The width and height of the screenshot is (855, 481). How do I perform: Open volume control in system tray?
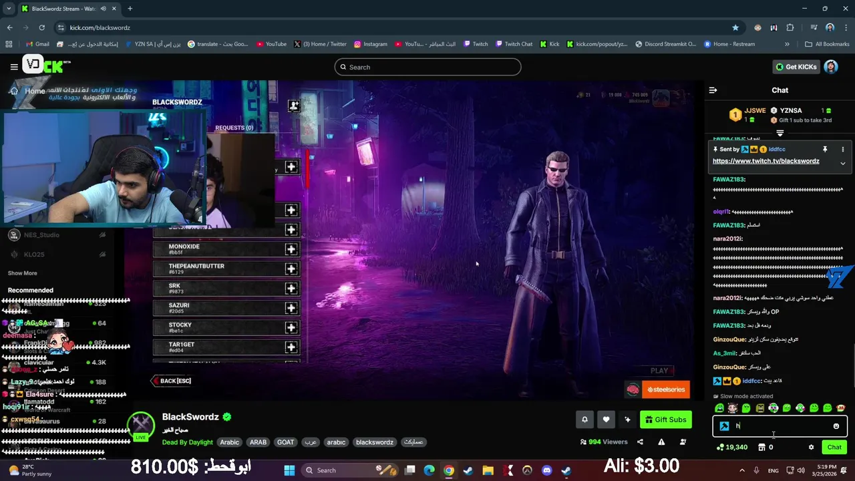tap(802, 470)
